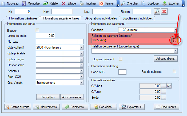Click the C/A brut value field
The height and width of the screenshot is (116, 187).
150,86
